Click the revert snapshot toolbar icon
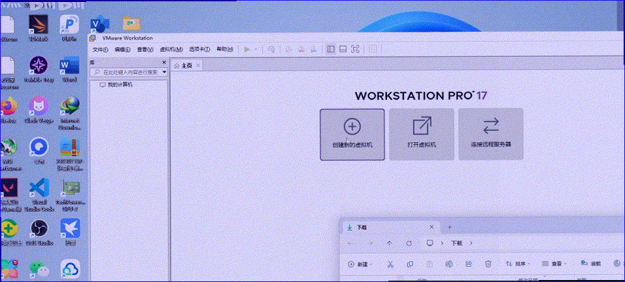The height and width of the screenshot is (282, 625). point(302,50)
